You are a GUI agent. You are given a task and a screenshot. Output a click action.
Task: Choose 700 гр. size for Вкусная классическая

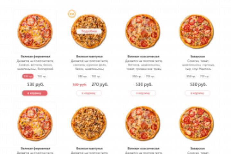(150, 76)
